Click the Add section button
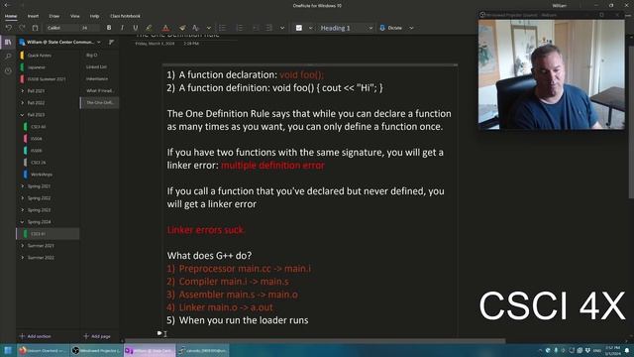634x357 pixels. (x=36, y=336)
